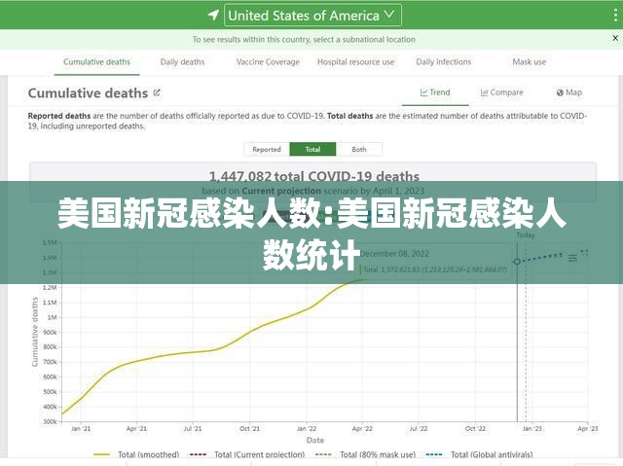
Task: Select the Both deaths toggle option
Action: 359,149
